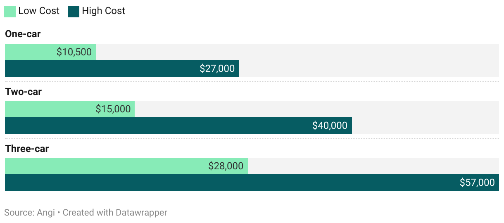Click the Low Cost legend color swatch
The height and width of the screenshot is (223, 504).
[10, 11]
